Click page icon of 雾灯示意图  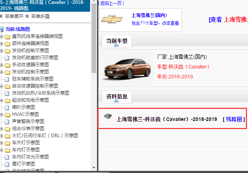point(7,164)
